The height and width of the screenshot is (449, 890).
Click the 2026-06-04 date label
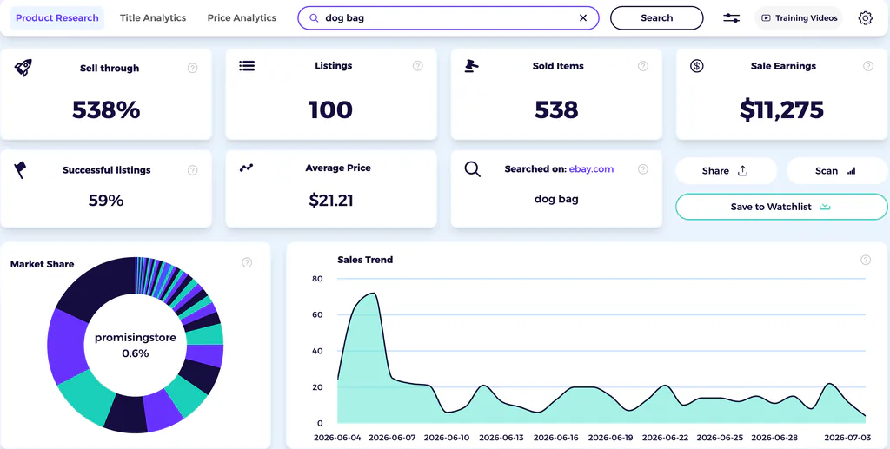pyautogui.click(x=337, y=438)
